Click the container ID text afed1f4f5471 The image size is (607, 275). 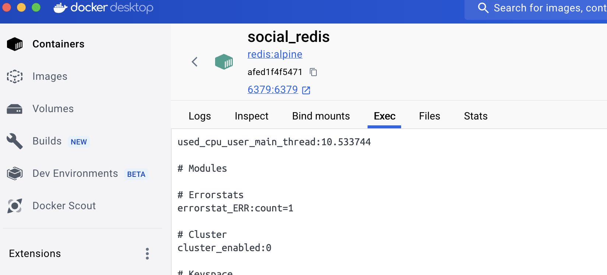pos(275,72)
